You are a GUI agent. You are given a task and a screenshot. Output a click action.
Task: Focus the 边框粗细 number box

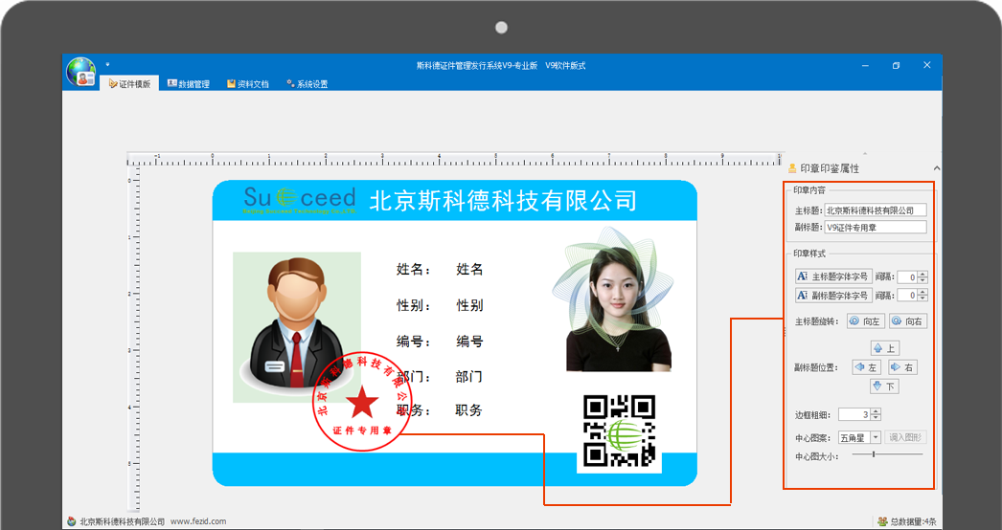pyautogui.click(x=854, y=415)
